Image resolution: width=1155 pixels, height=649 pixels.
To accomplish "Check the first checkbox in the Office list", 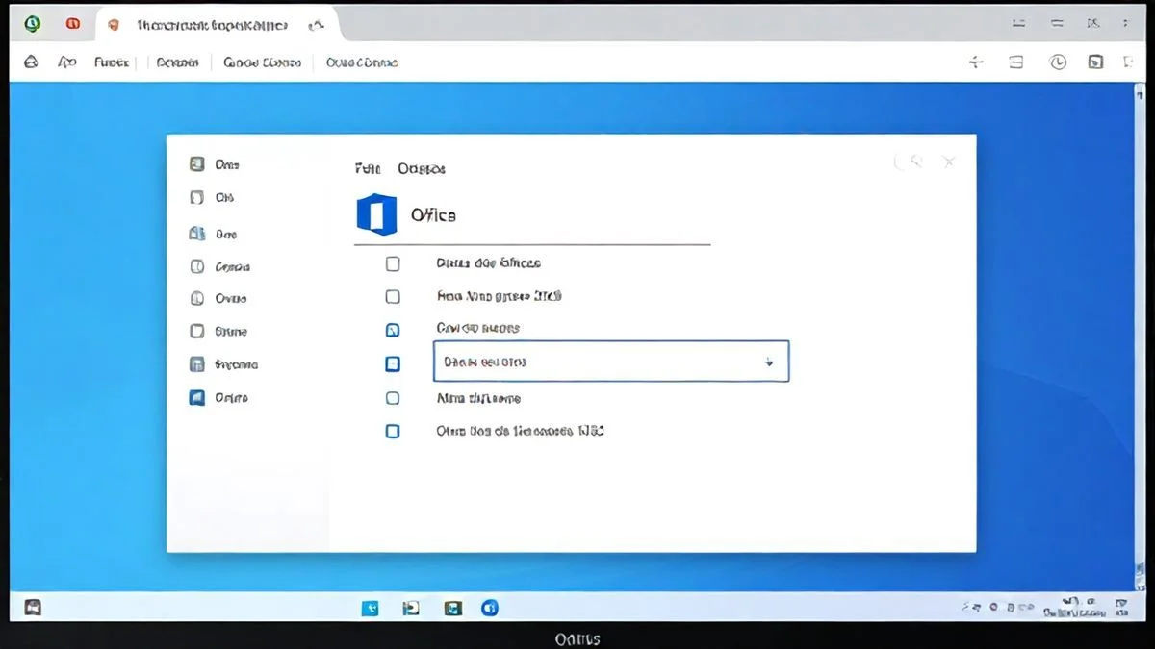I will point(393,262).
